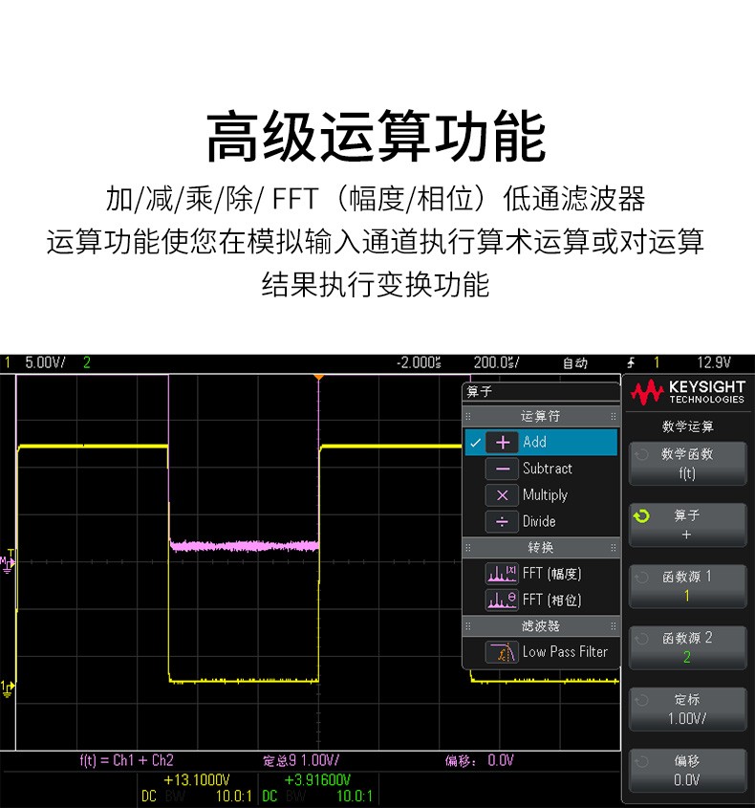Image resolution: width=755 pixels, height=808 pixels.
Task: Select the Add plus operator icon
Action: pyautogui.click(x=502, y=443)
